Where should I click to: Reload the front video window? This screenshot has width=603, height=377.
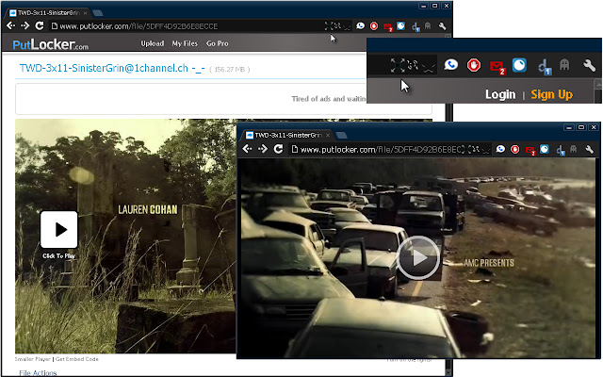[x=278, y=149]
